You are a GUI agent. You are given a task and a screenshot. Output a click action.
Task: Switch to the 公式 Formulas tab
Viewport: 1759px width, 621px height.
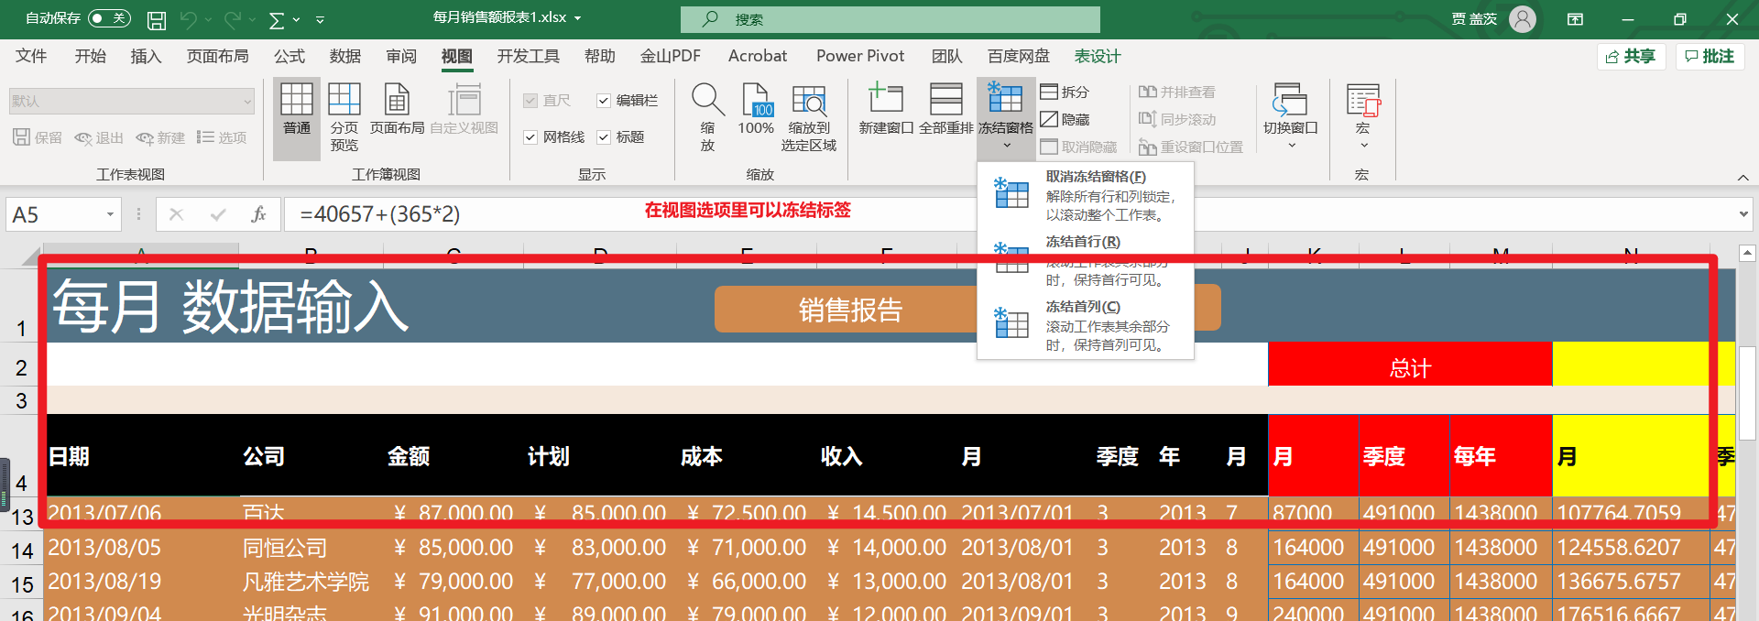290,56
